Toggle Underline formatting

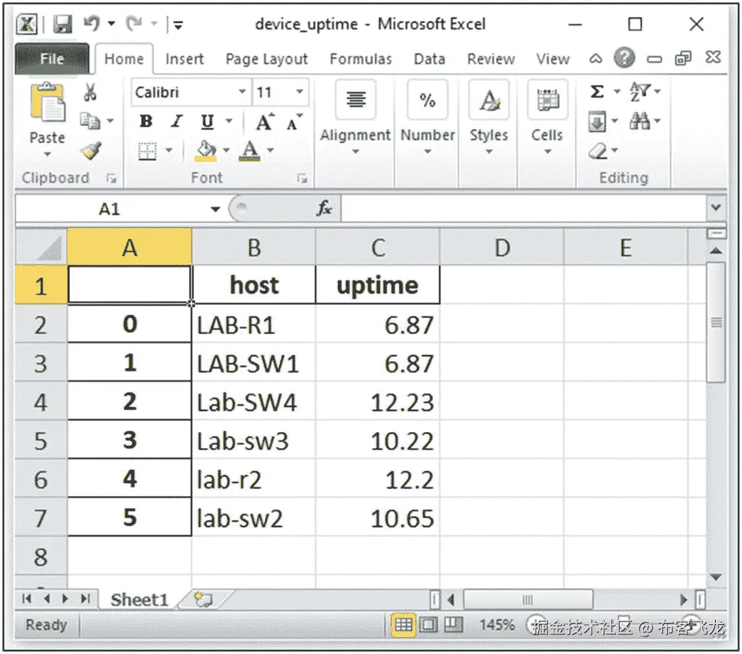(207, 121)
